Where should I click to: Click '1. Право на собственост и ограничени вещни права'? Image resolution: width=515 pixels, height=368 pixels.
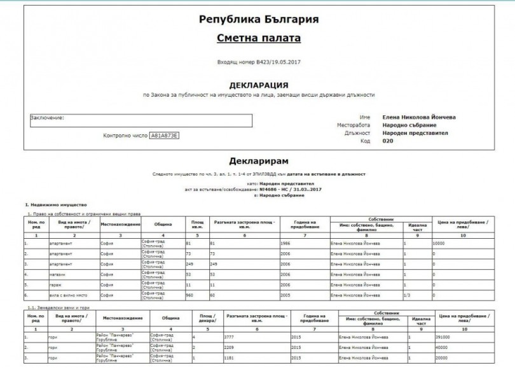[x=84, y=214]
